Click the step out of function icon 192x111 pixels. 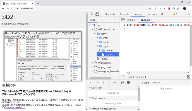(x=109, y=83)
